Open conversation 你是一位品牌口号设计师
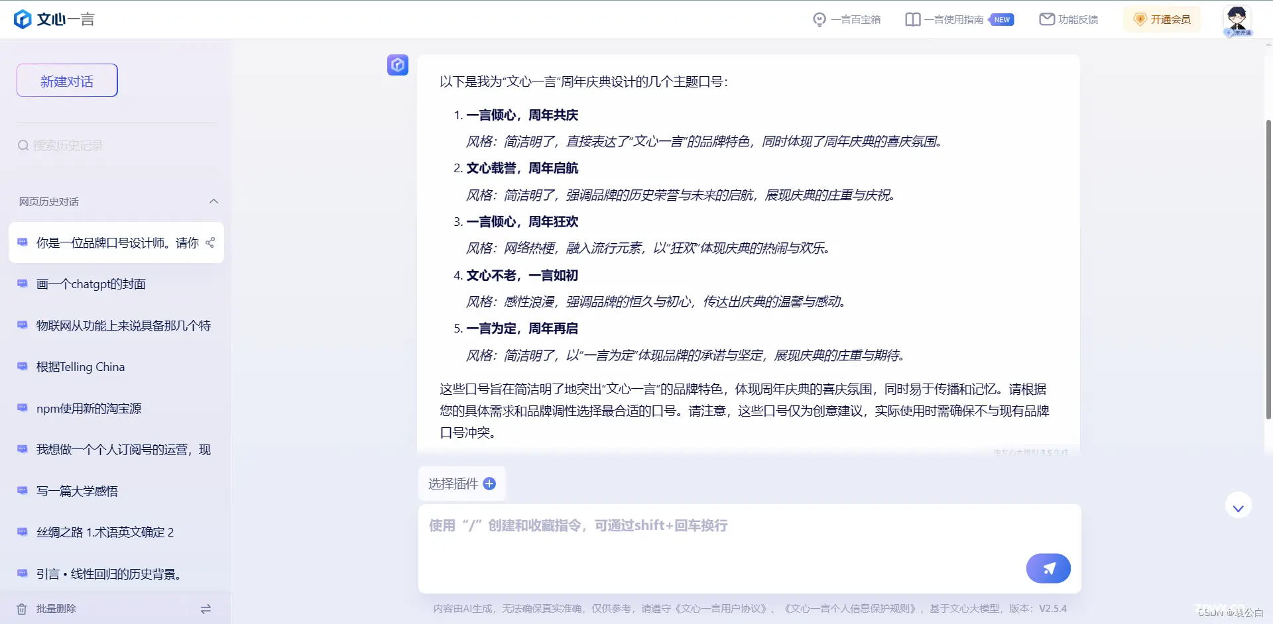 pyautogui.click(x=117, y=242)
